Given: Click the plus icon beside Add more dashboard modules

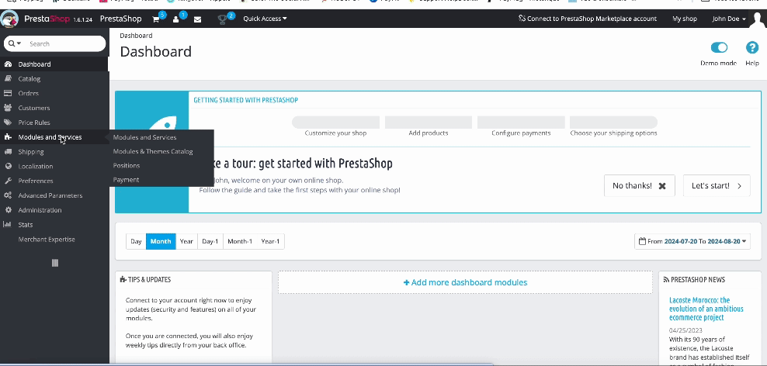Looking at the screenshot, I should click(406, 282).
